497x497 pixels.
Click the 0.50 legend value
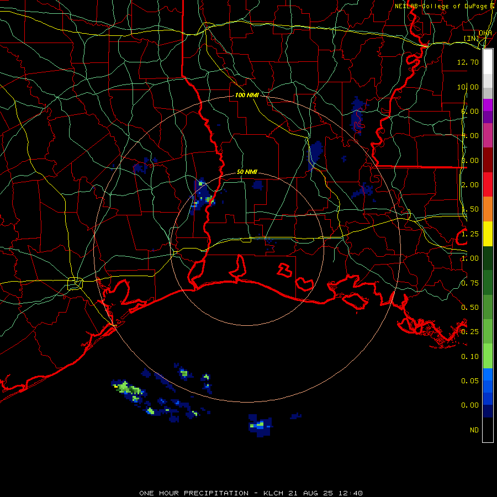[470, 308]
